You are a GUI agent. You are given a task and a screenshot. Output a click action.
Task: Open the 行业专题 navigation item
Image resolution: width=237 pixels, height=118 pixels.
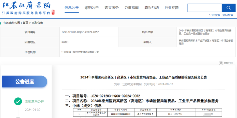(172, 8)
